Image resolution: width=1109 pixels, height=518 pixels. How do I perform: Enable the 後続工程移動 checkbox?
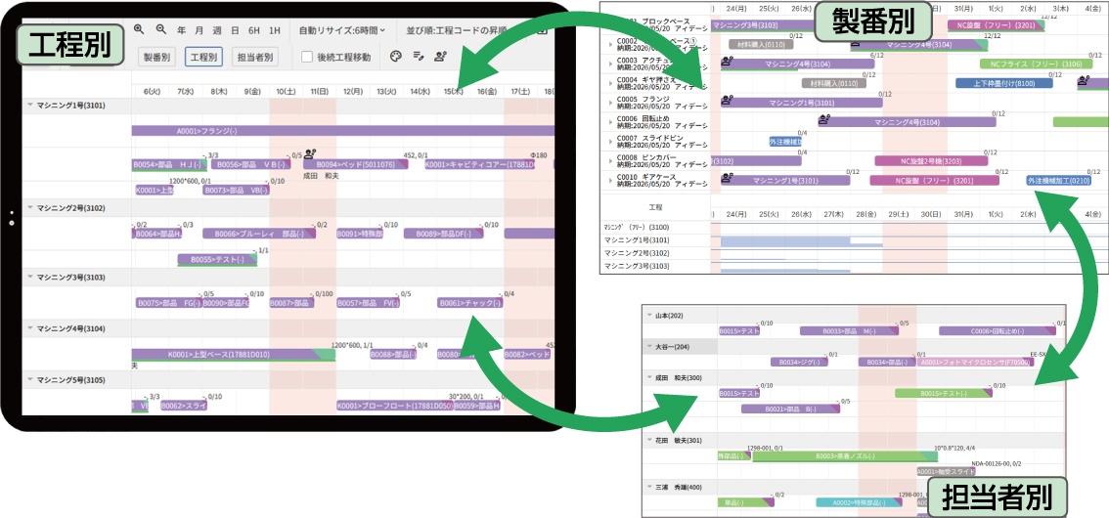[307, 58]
